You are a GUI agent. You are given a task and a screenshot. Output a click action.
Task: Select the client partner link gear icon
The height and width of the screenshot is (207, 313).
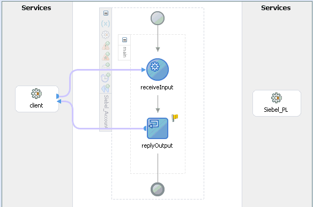(36, 94)
